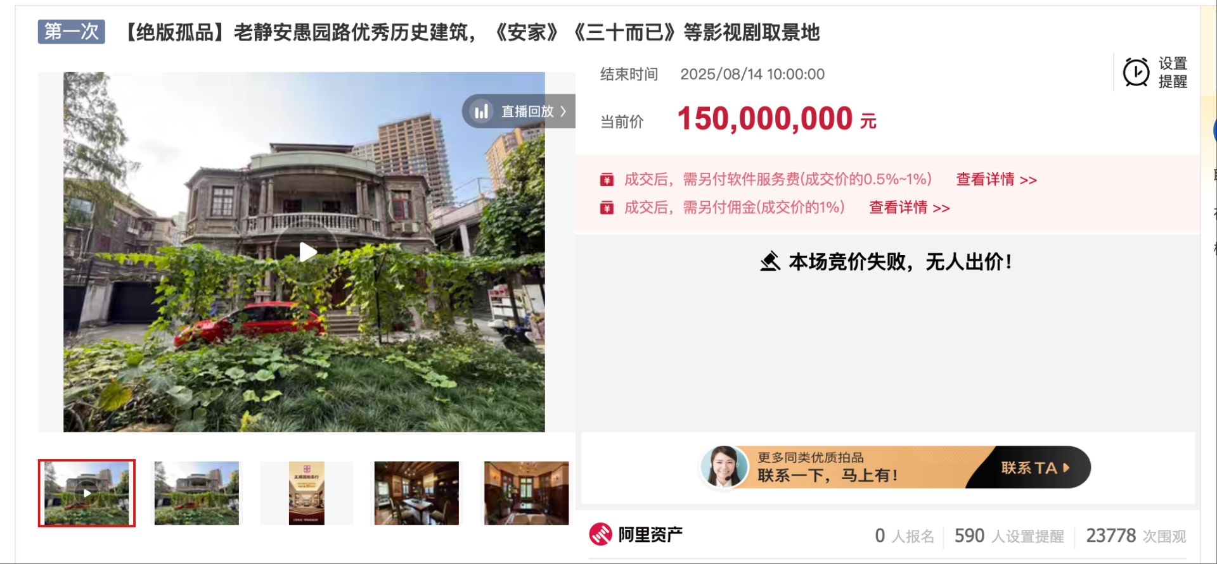Image resolution: width=1217 pixels, height=564 pixels.
Task: Click the 阿里资产 logo icon
Action: coord(600,535)
